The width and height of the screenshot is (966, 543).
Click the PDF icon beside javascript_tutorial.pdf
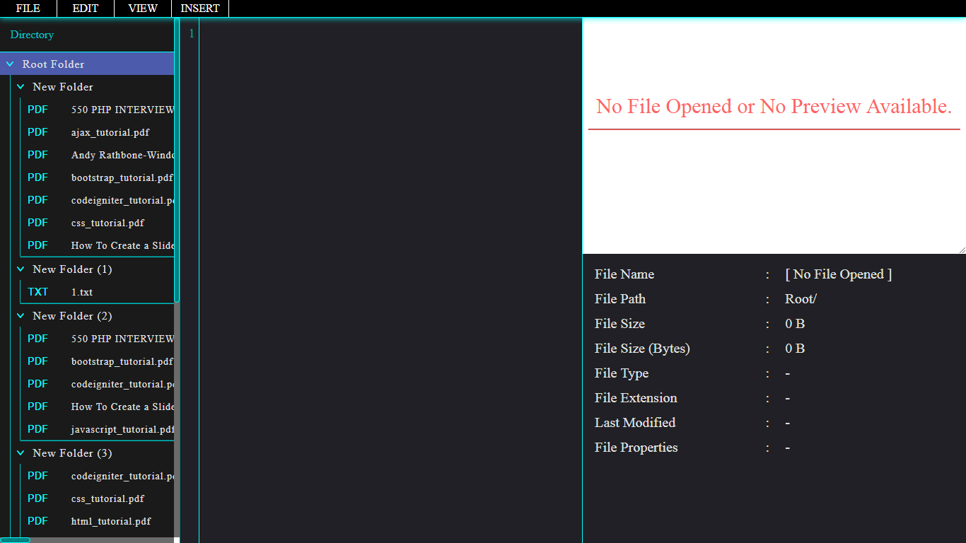pos(37,429)
